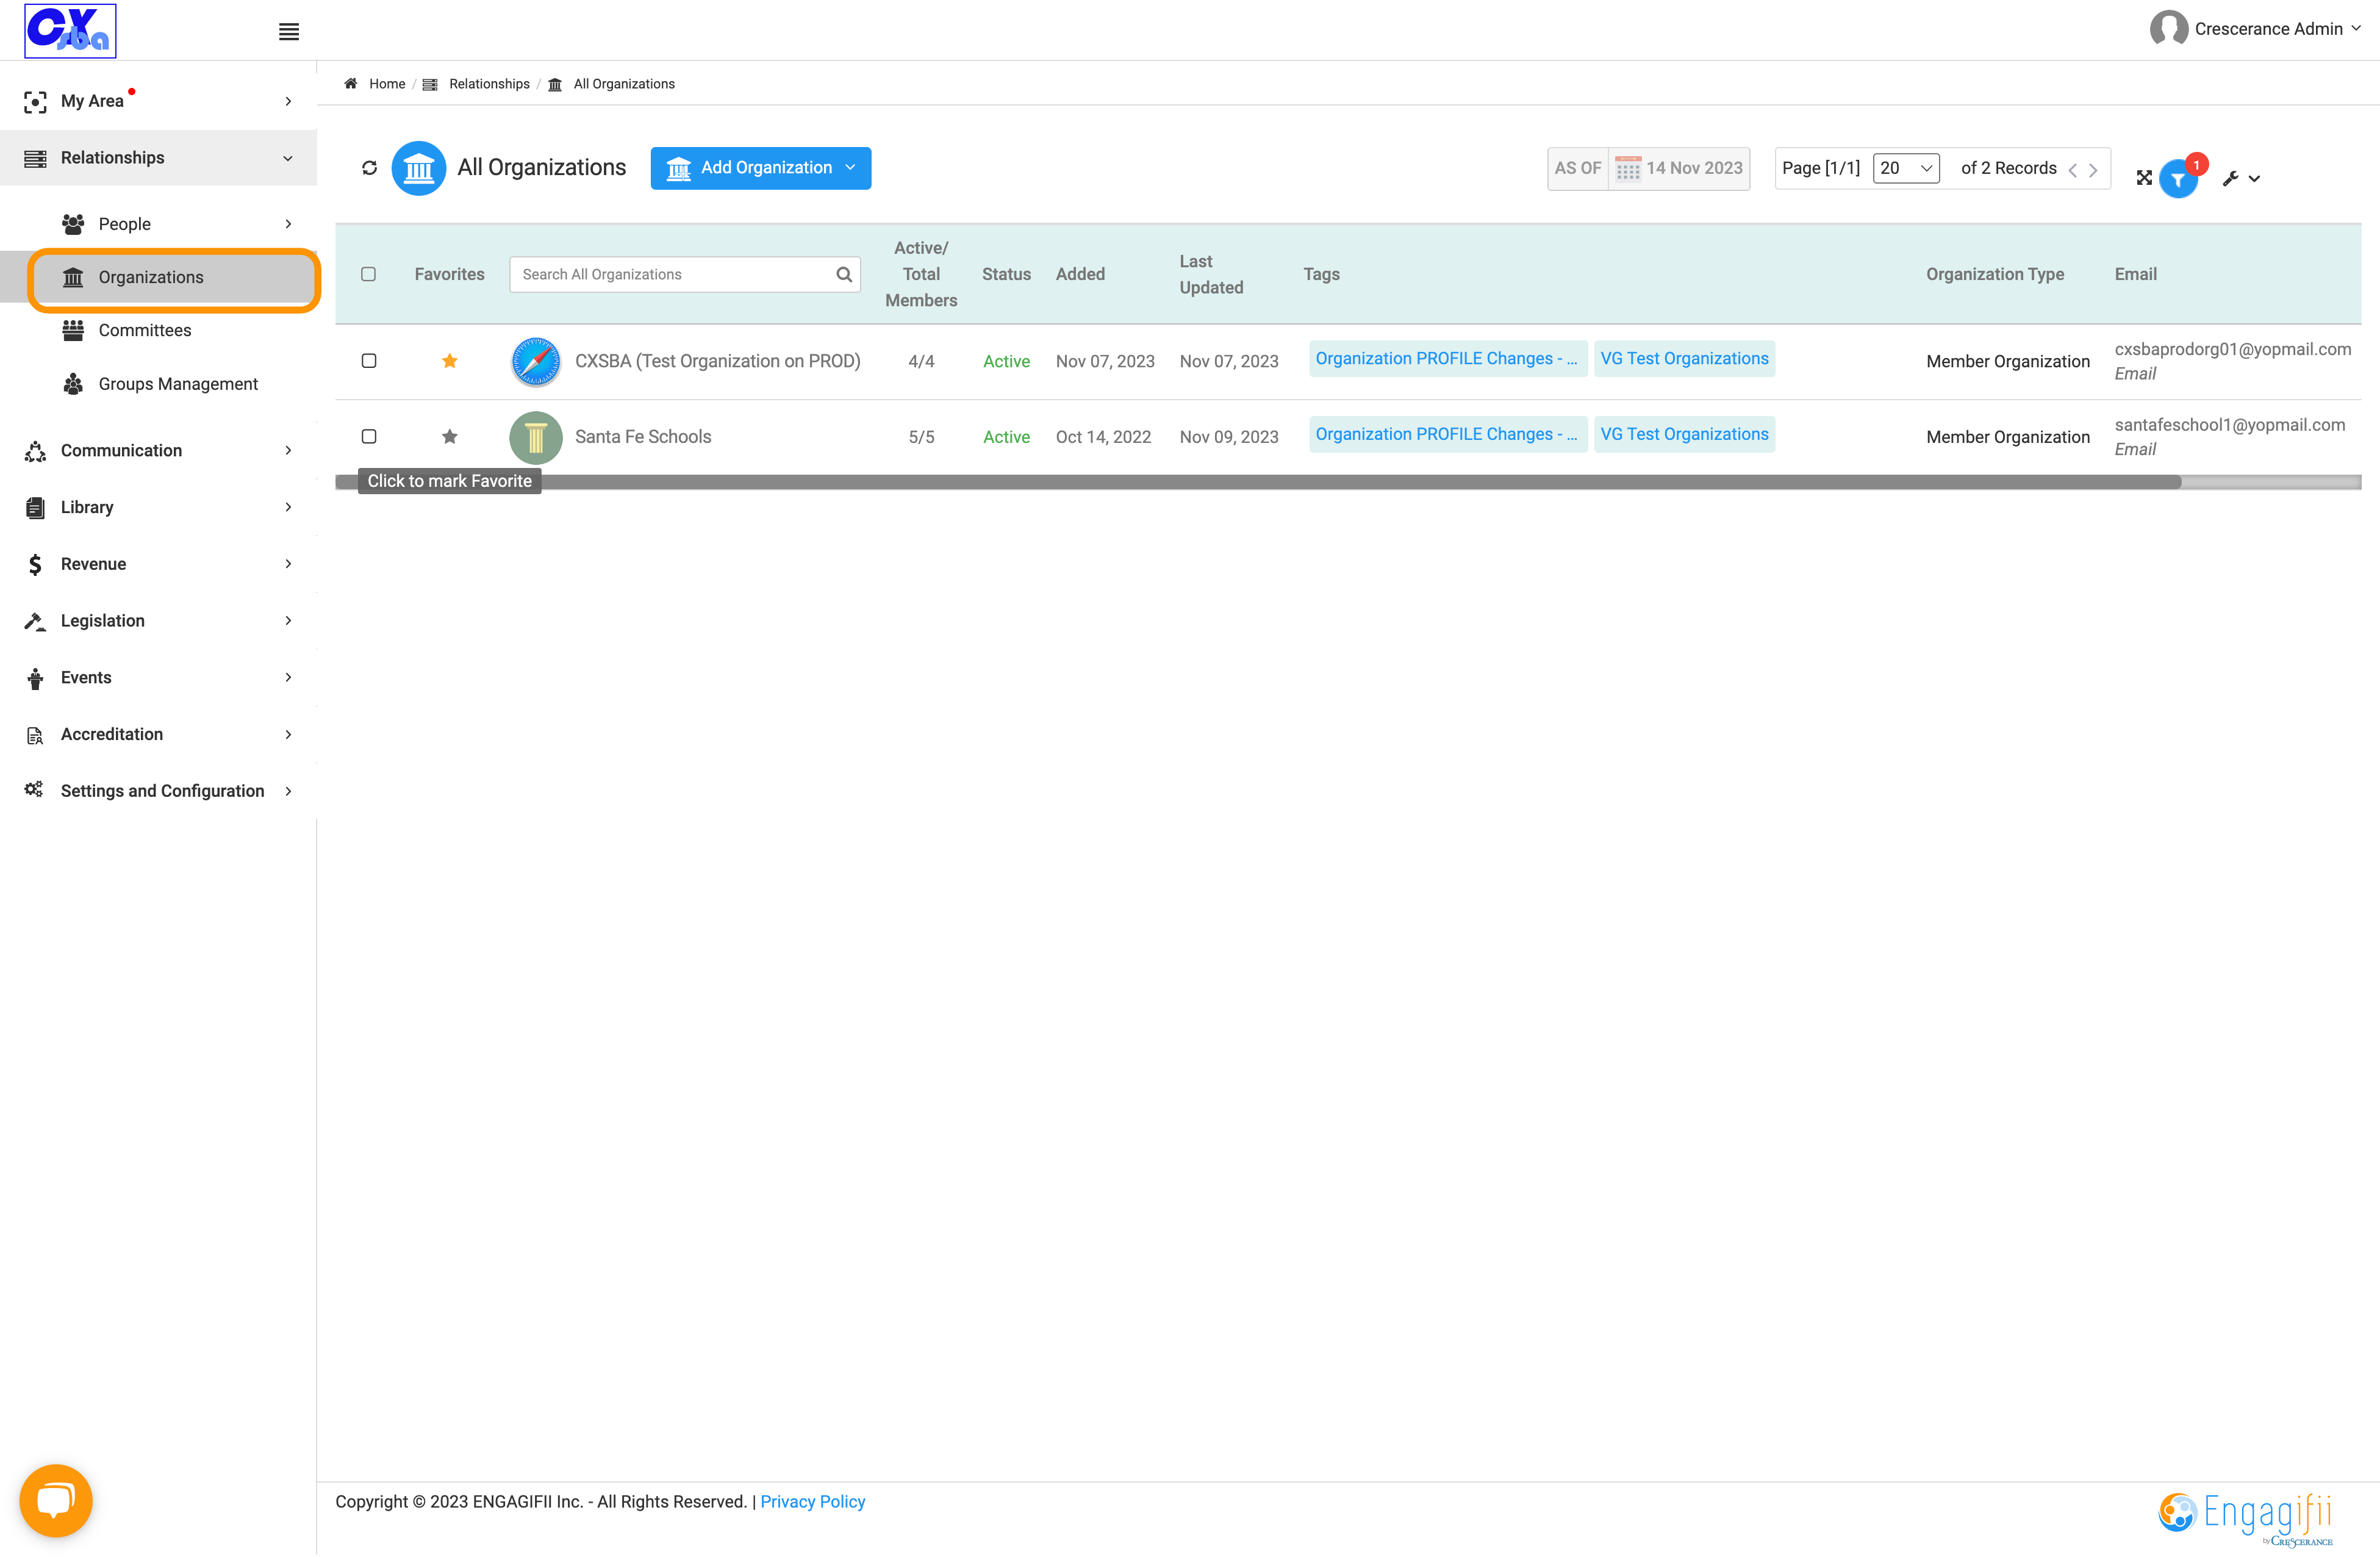The image size is (2380, 1557).
Task: Collapse the Relationships menu
Action: click(x=159, y=158)
